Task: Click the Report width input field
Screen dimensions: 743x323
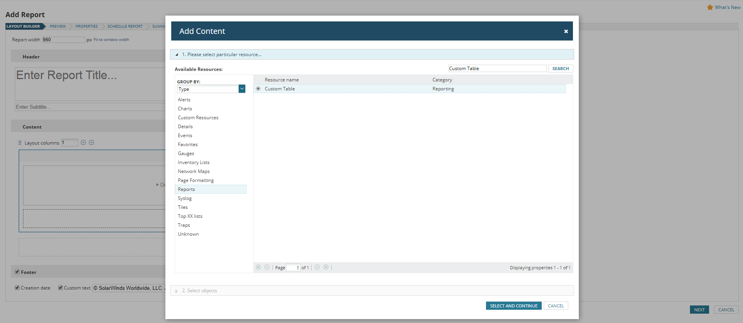Action: coord(64,40)
